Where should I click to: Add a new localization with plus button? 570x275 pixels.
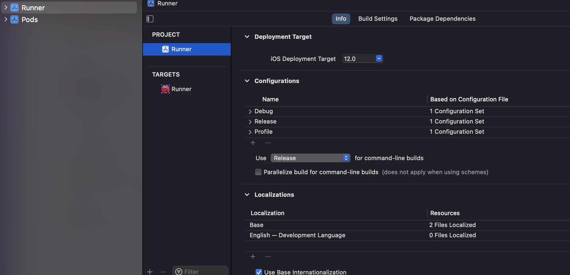(x=253, y=256)
